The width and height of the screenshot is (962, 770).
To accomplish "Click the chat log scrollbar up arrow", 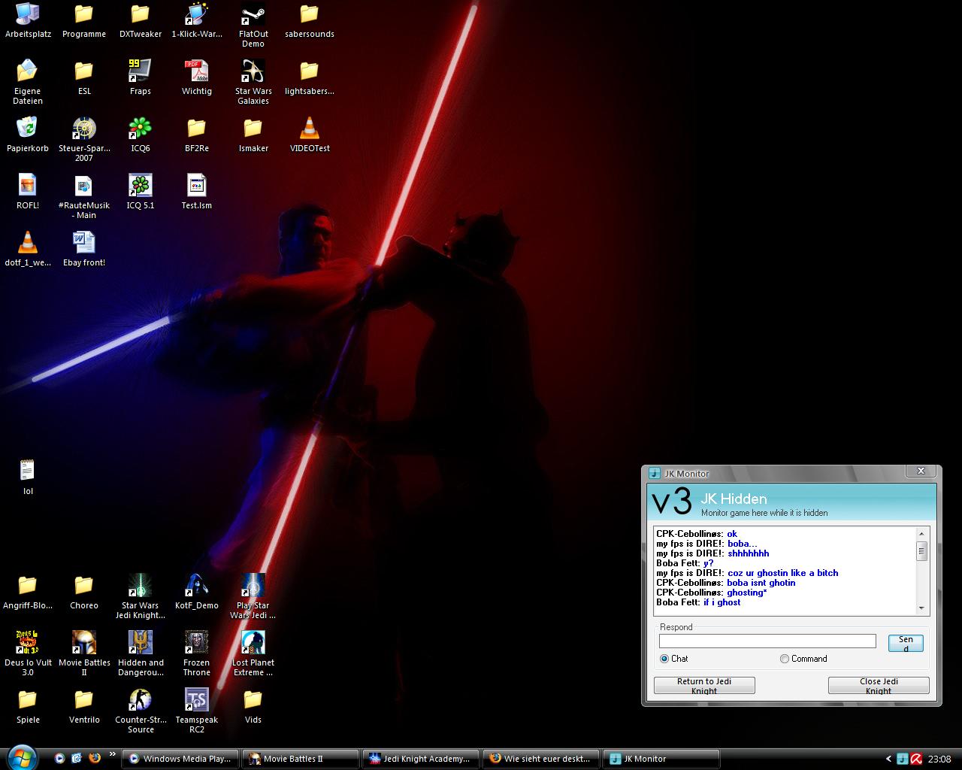I will point(921,534).
